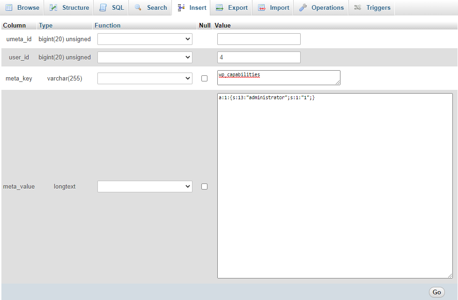This screenshot has height=300, width=458.
Task: Click the Structure tab icon
Action: (x=53, y=7)
